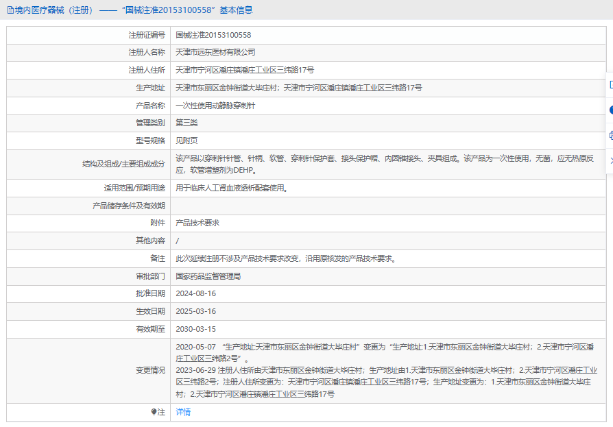Select the 生产地址 row value text
This screenshot has width=613, height=427.
[299, 88]
